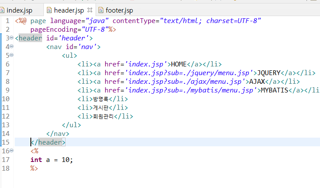Image resolution: width=320 pixels, height=188 pixels.
Task: Click the closing </ul> tag on line 13
Action: (72, 125)
